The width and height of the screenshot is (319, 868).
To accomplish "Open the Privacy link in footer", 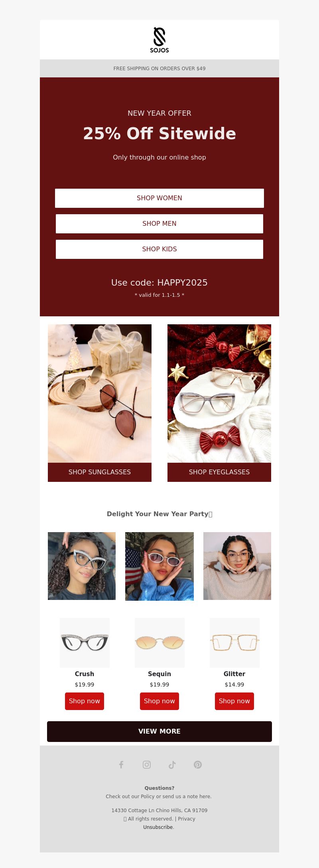I will [x=187, y=819].
